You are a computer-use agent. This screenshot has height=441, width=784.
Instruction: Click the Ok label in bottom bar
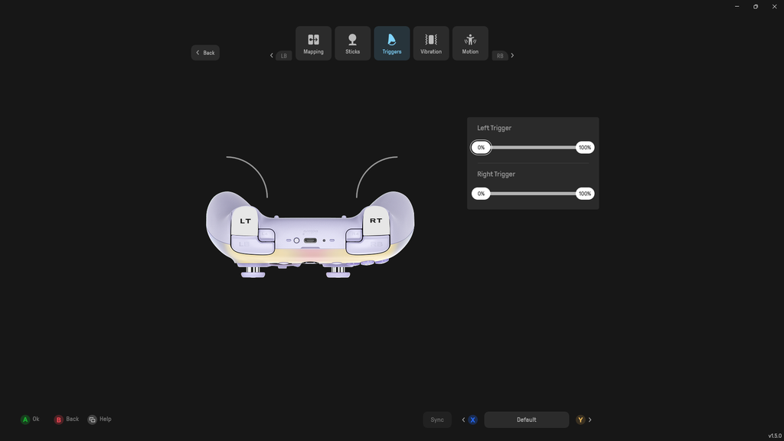pyautogui.click(x=36, y=419)
